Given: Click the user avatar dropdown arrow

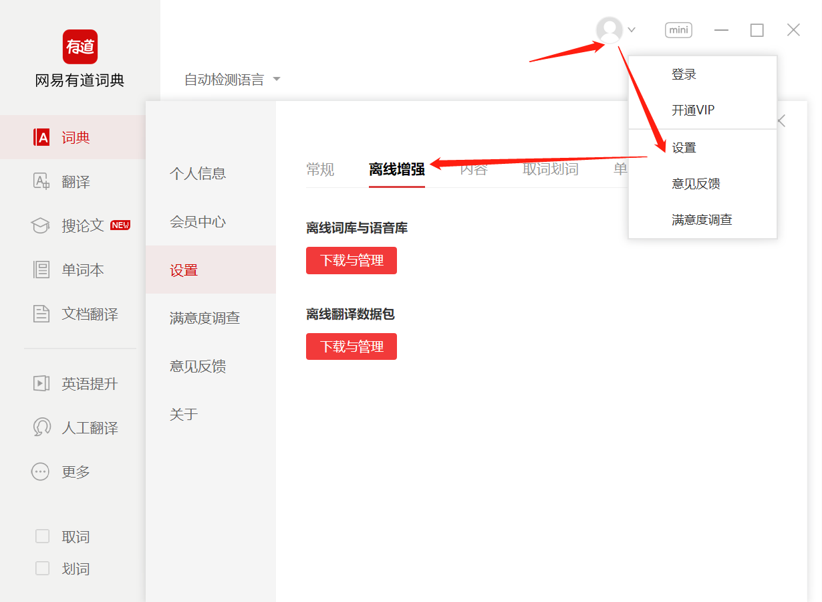Looking at the screenshot, I should [x=632, y=30].
